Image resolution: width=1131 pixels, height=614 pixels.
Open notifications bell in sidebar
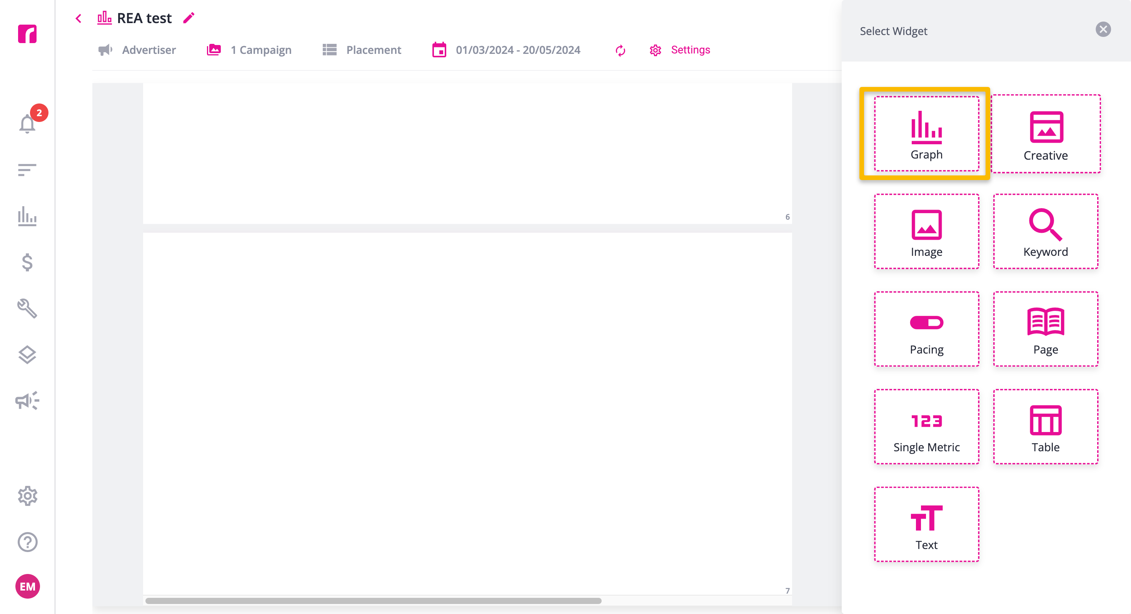[27, 123]
